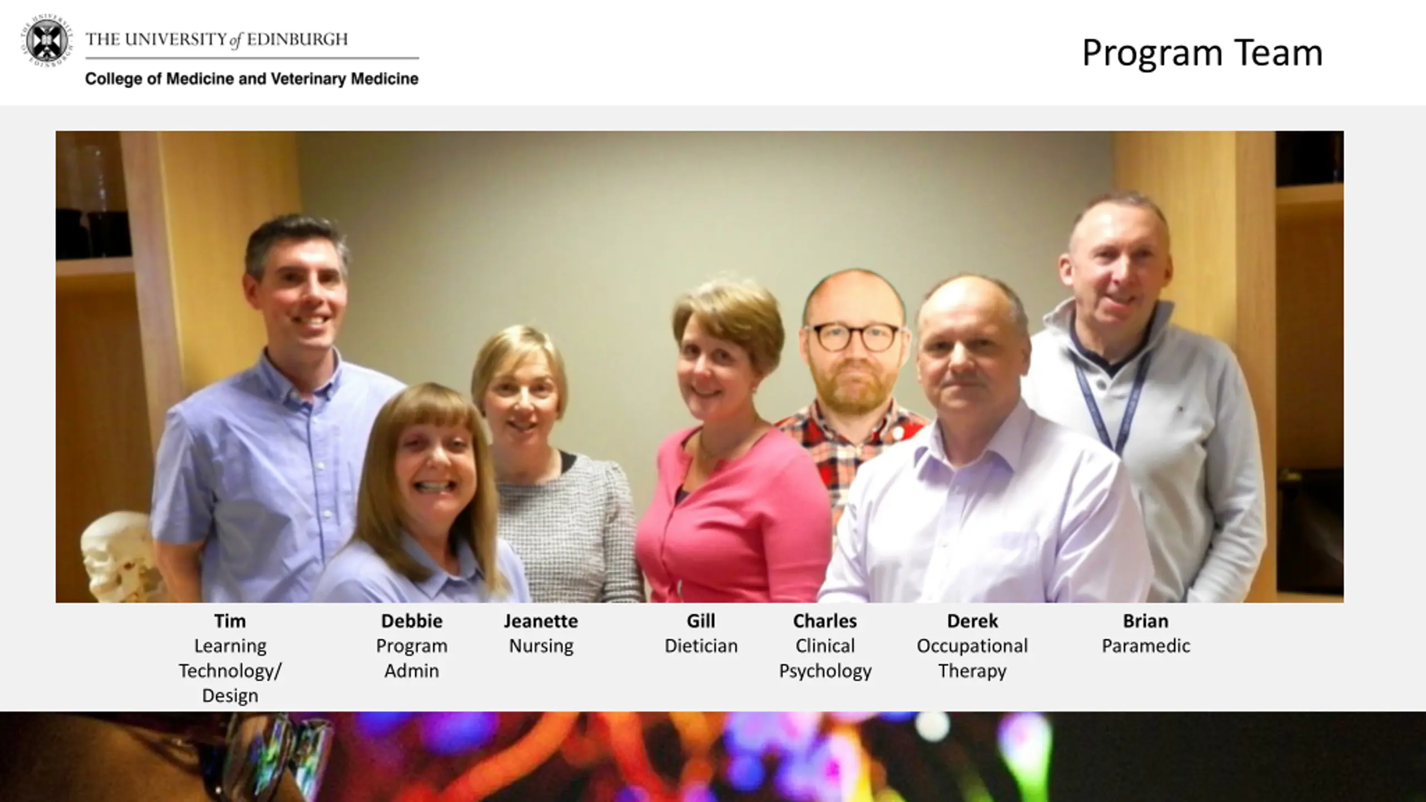Image resolution: width=1426 pixels, height=802 pixels.
Task: Click the University of Edinburgh crest logo
Action: (47, 41)
